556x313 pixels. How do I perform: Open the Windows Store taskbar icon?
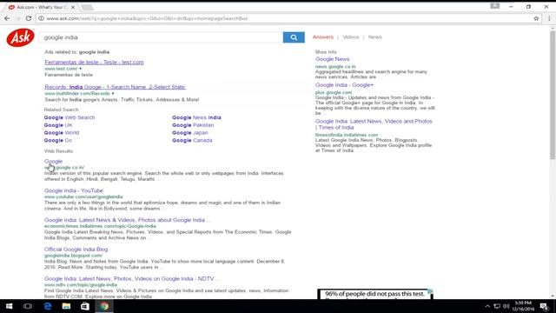tap(85, 306)
